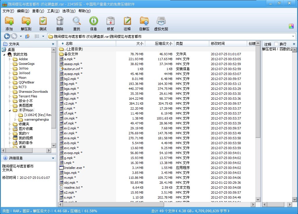
Task: Click the up-one-level folder icon
Action: tap(27, 36)
